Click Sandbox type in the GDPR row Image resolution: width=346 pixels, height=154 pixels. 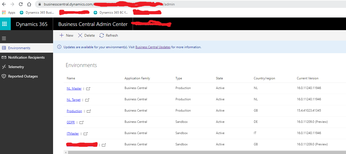[x=182, y=122]
